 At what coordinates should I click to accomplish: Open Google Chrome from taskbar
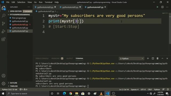(71, 94)
